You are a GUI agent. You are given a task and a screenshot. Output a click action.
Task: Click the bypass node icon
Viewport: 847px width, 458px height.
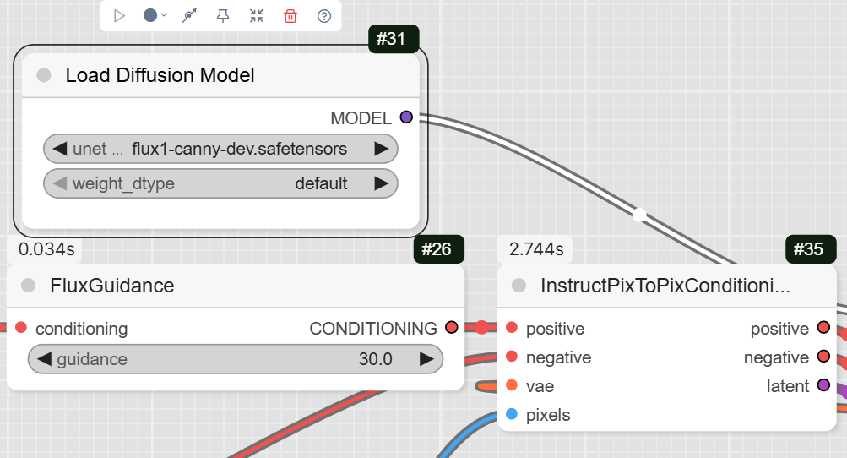click(x=190, y=15)
